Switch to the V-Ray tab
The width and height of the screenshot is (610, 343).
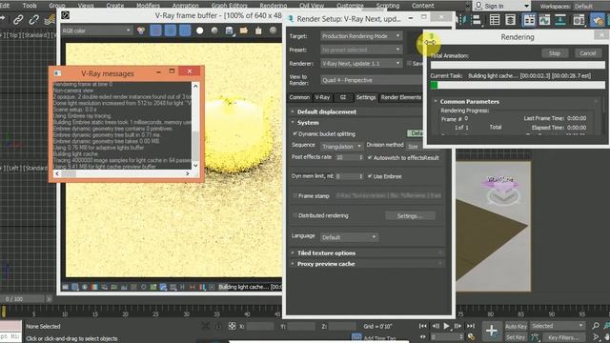322,97
